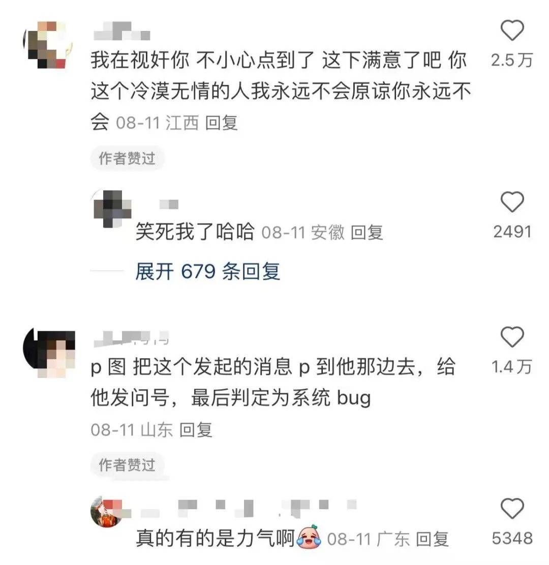Reply to the 江西 comment
Viewport: 549px width, 565px height.
click(221, 123)
